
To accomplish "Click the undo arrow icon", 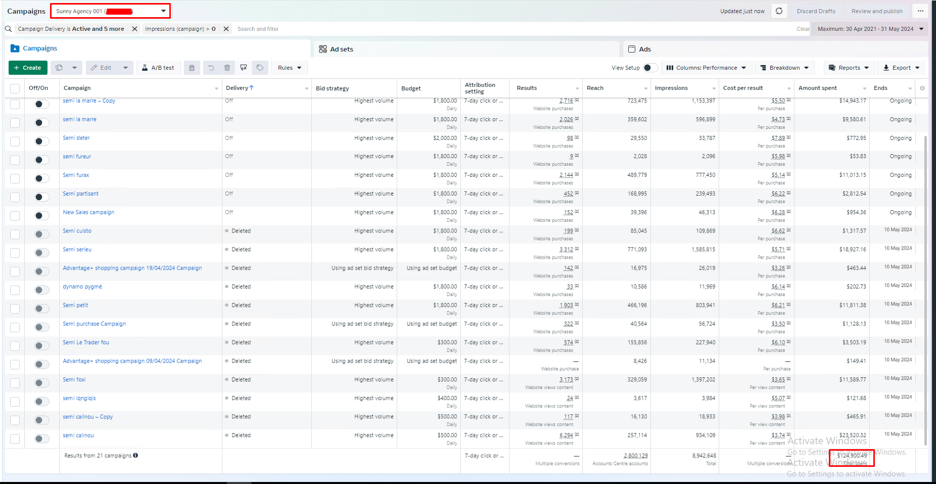I will (x=211, y=68).
